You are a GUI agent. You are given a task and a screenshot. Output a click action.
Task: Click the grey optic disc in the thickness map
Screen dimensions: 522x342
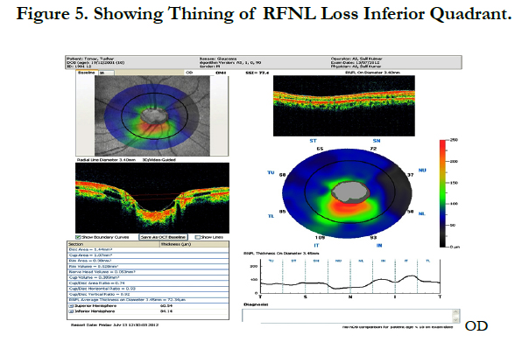350,192
